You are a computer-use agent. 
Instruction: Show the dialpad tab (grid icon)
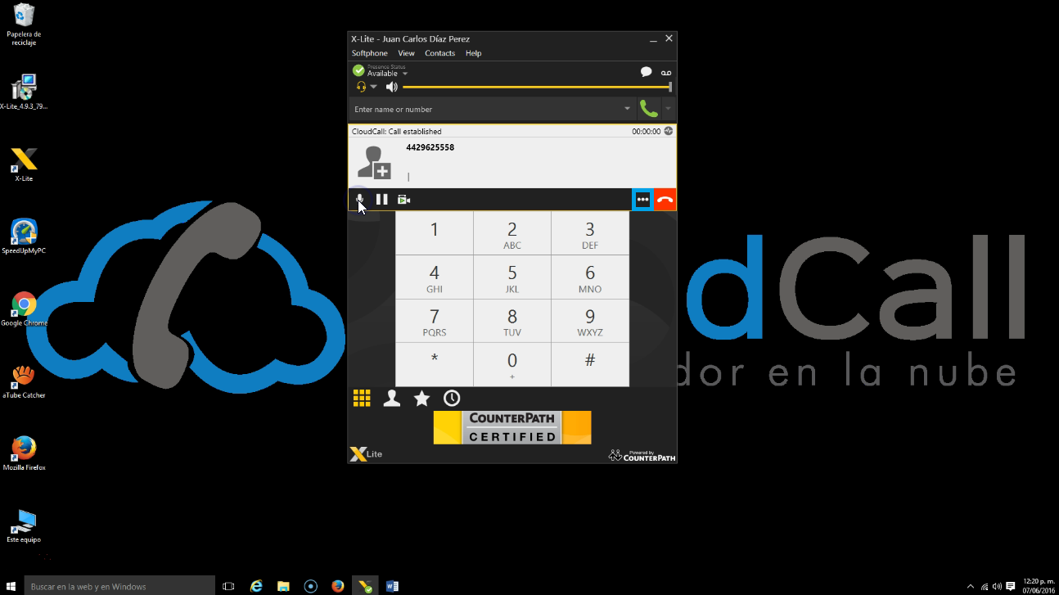(x=362, y=398)
